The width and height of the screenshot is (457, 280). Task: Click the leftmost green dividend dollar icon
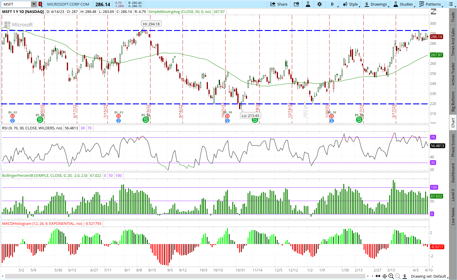point(40,120)
